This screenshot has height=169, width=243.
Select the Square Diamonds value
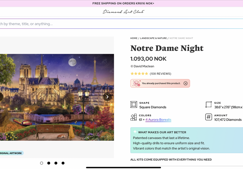pyautogui.click(x=153, y=107)
